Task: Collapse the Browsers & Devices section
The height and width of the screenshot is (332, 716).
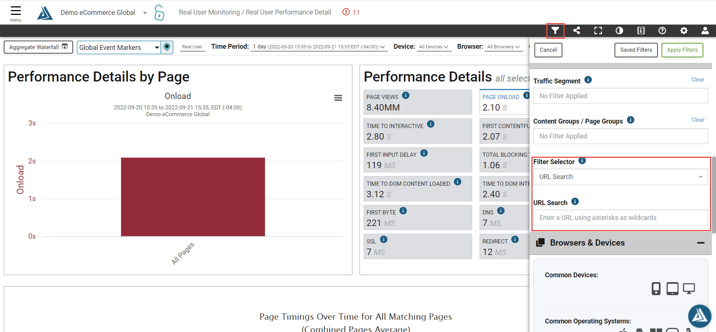Action: click(701, 243)
